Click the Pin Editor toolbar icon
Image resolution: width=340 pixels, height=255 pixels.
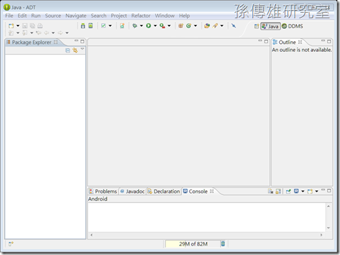click(233, 26)
